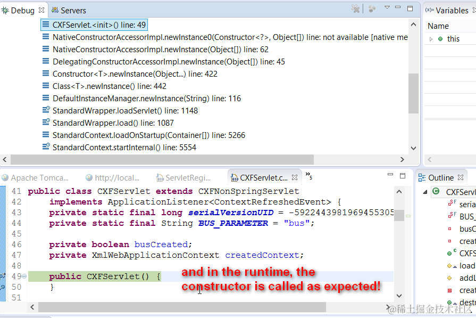Expand the 'this' variable node
Image resolution: width=476 pixels, height=318 pixels.
click(431, 39)
